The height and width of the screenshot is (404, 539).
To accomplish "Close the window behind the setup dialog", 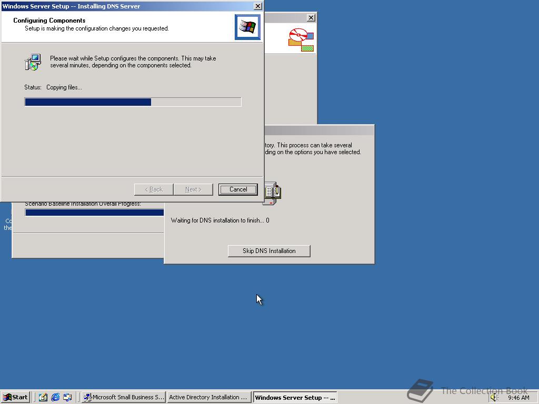I will (311, 17).
